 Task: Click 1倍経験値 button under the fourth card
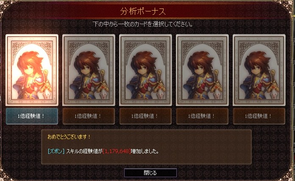pyautogui.click(x=202, y=116)
